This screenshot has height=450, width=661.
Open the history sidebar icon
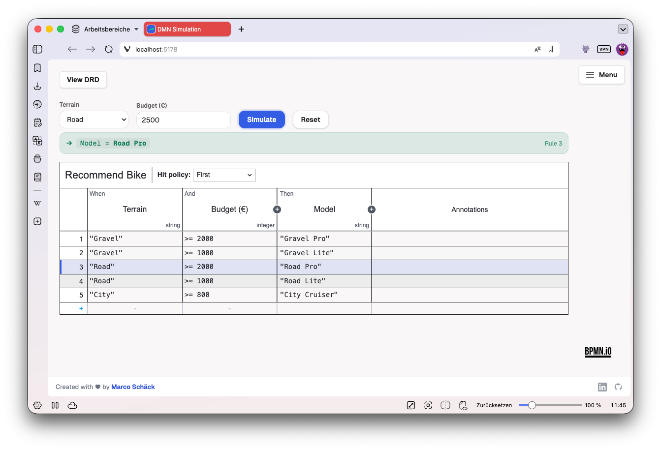click(x=37, y=104)
